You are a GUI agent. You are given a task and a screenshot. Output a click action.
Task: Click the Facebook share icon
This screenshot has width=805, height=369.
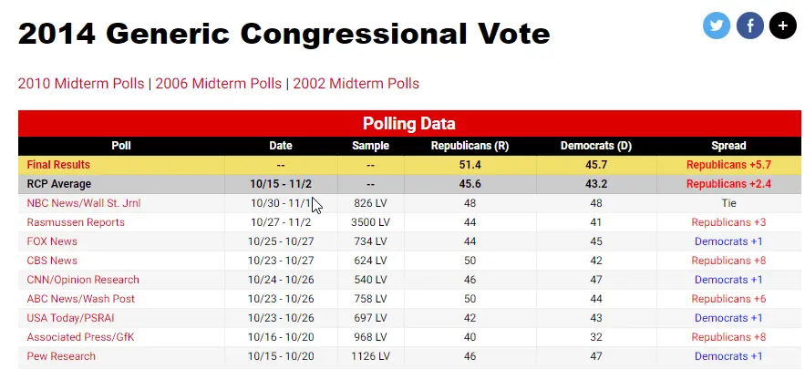pyautogui.click(x=749, y=26)
